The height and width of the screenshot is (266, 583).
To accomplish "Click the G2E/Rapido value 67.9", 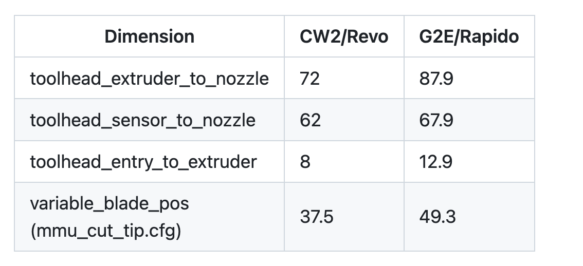I will pos(436,120).
